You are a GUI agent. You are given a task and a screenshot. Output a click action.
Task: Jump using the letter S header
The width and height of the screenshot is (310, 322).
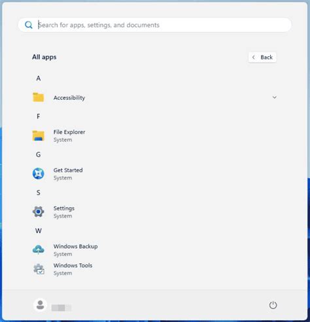coord(39,193)
